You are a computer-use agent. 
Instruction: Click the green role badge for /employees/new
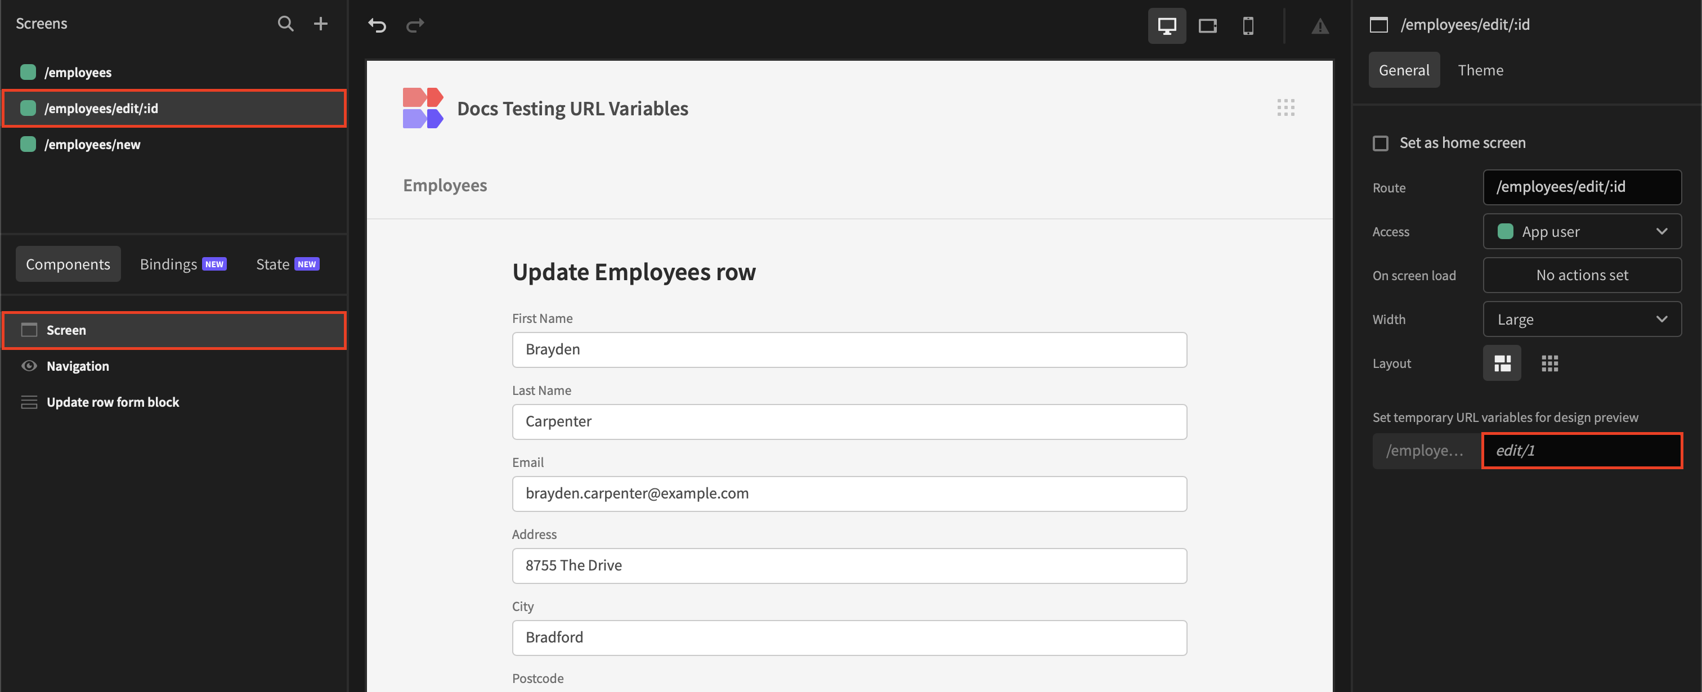click(x=28, y=144)
